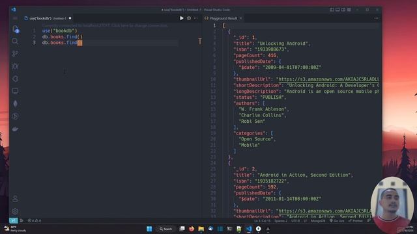This screenshot has width=417, height=234.
Task: Select the MongoDB language mode in status bar
Action: click(318, 221)
